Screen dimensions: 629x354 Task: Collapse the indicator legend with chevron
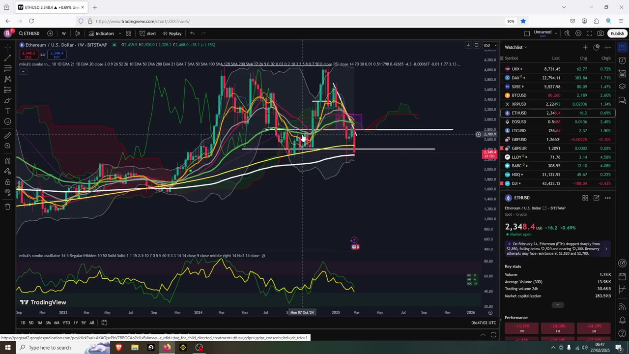(23, 71)
